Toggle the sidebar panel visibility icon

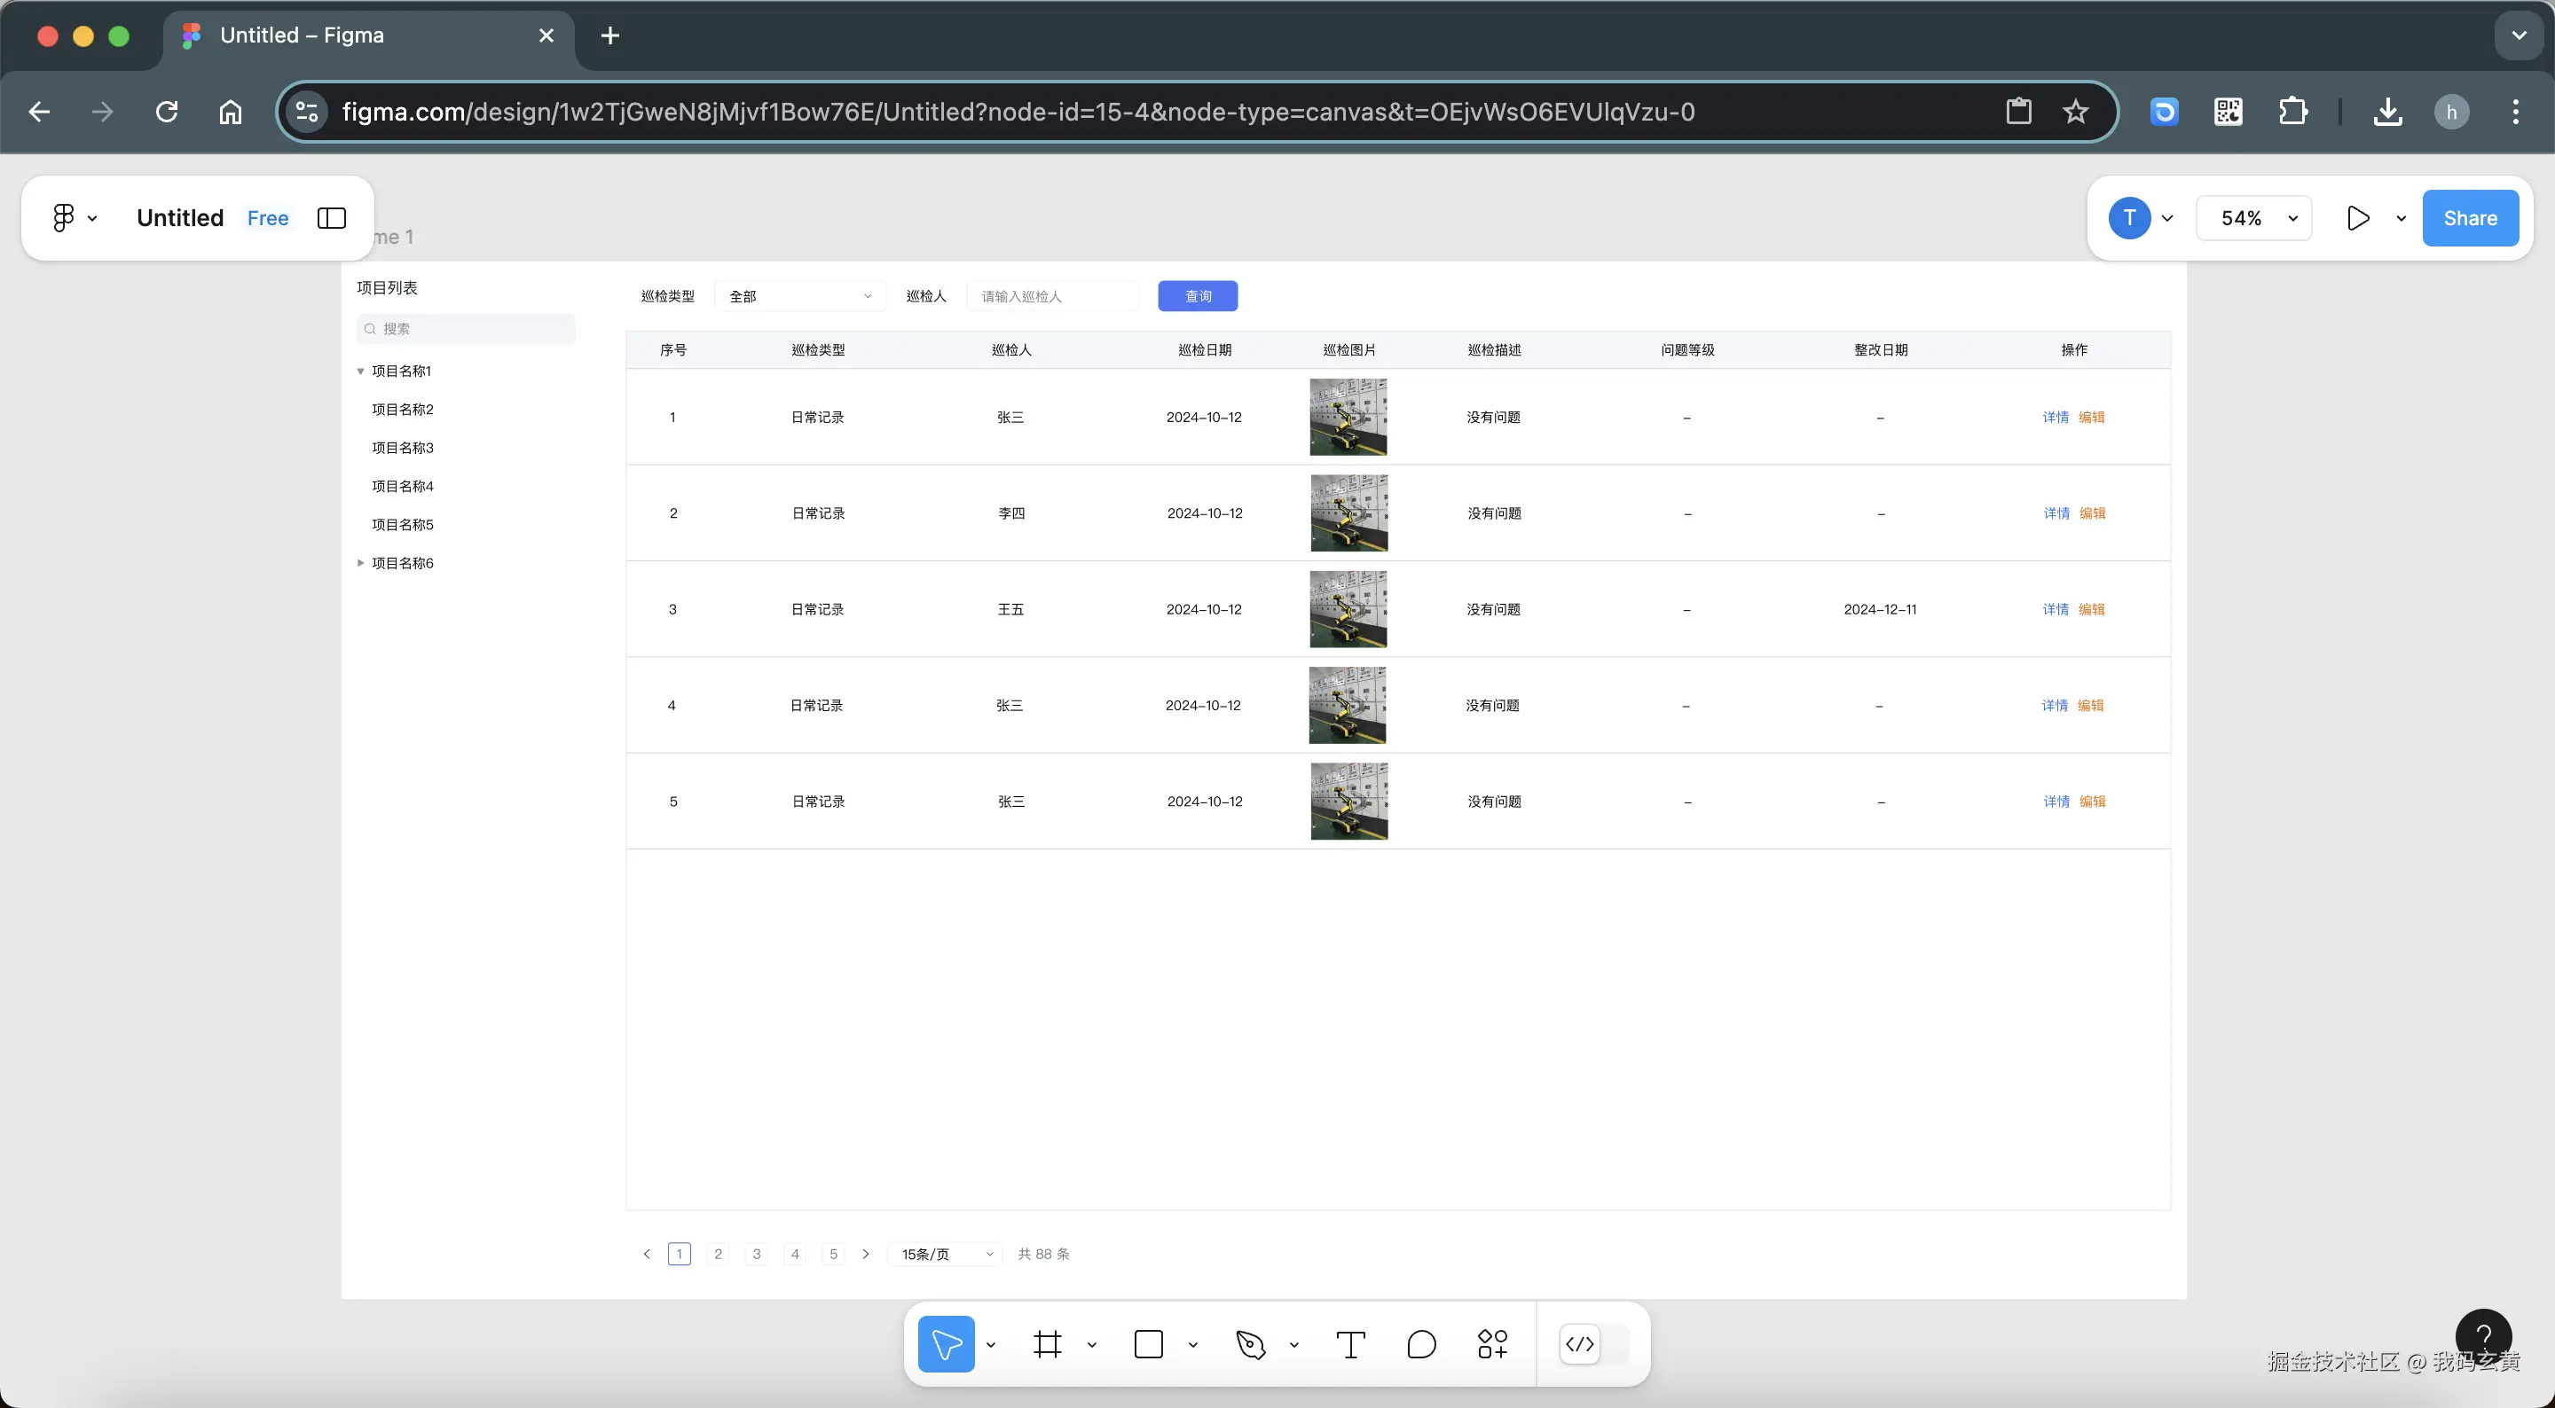[x=331, y=218]
